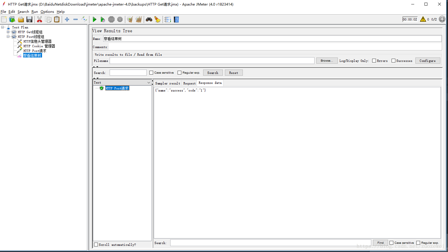
Task: Click the Find button
Action: click(380, 243)
